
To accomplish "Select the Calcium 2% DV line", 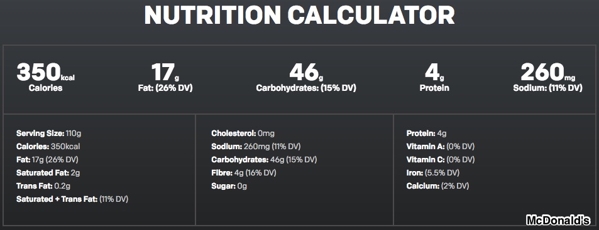I will click(x=438, y=186).
